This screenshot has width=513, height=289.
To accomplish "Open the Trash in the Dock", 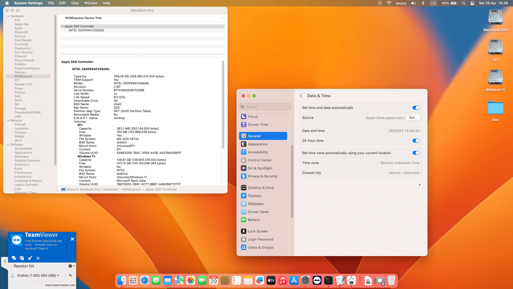I will coord(391,280).
